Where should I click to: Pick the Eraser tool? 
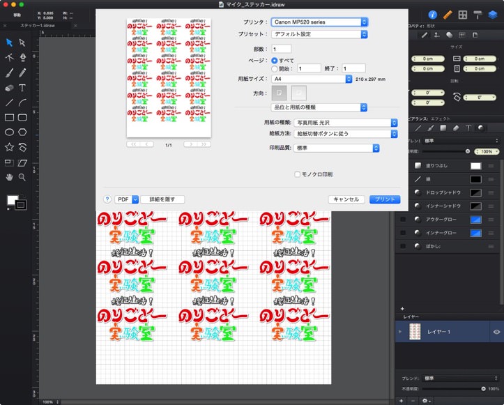point(10,88)
